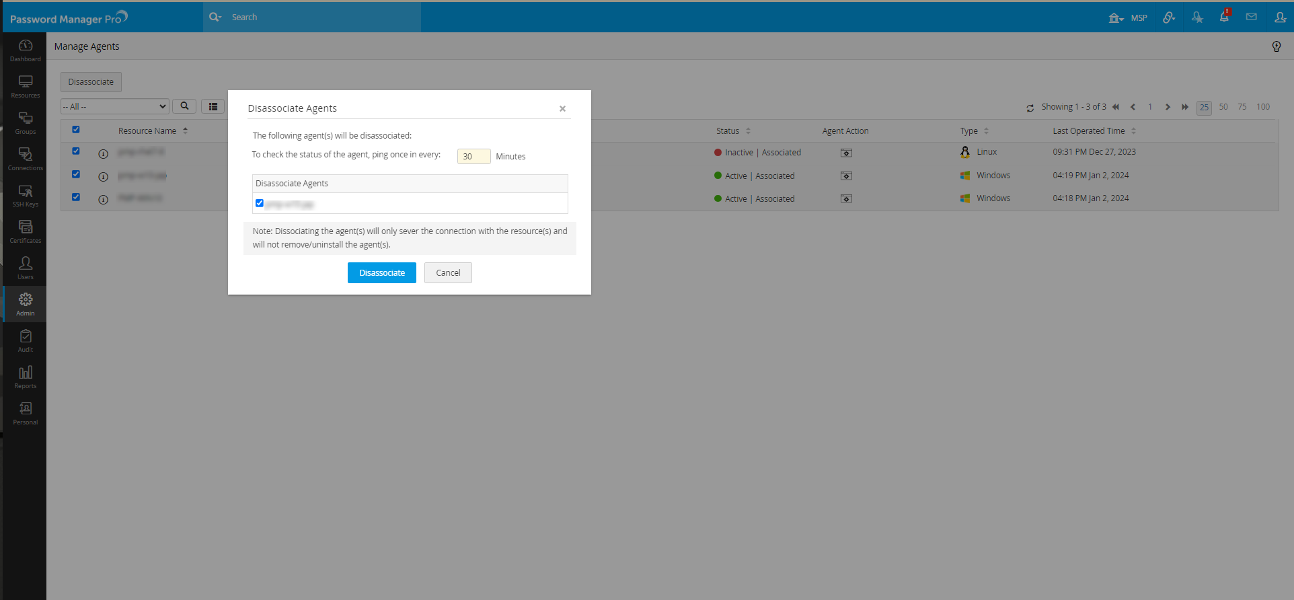Click agent action icon for 04:19 PM row
Screen dimensions: 1294x600
846,176
